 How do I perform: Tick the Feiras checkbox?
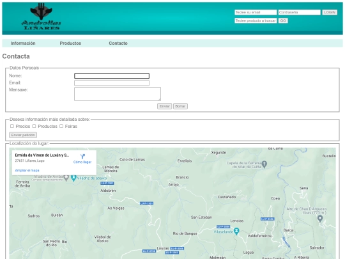pyautogui.click(x=61, y=126)
